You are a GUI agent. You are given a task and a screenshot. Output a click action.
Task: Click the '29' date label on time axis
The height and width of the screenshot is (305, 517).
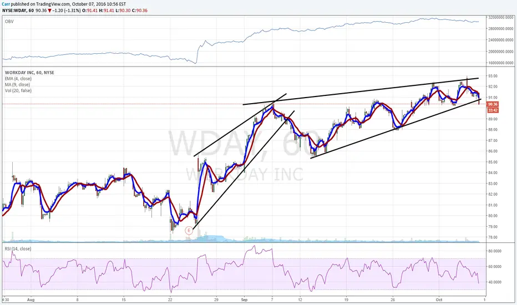click(216, 299)
